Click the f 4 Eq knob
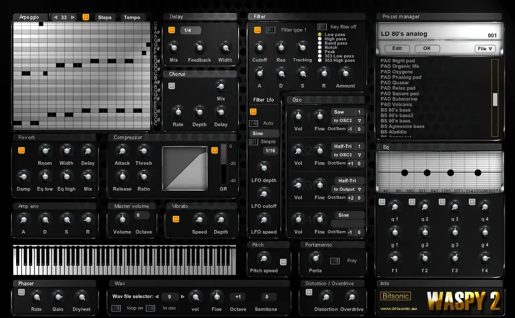Viewport: 515px width, 318px height. [485, 258]
